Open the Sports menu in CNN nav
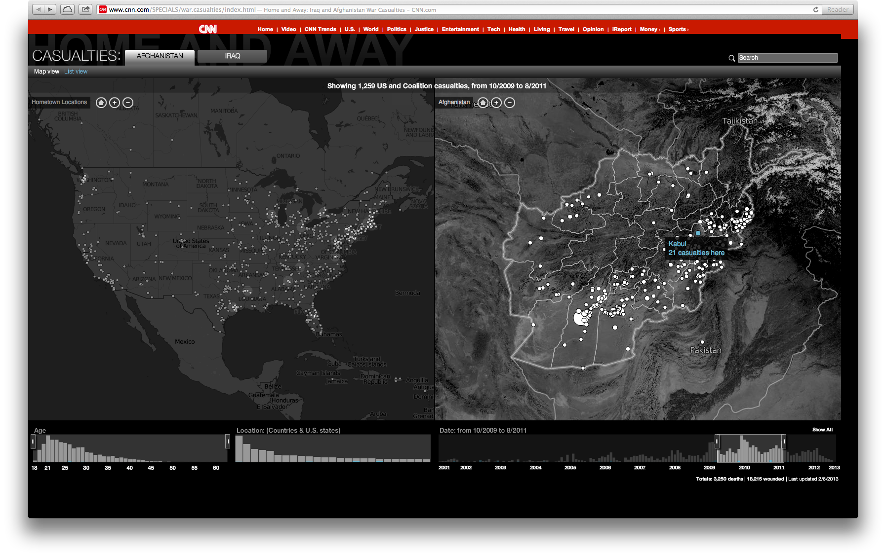 tap(678, 30)
